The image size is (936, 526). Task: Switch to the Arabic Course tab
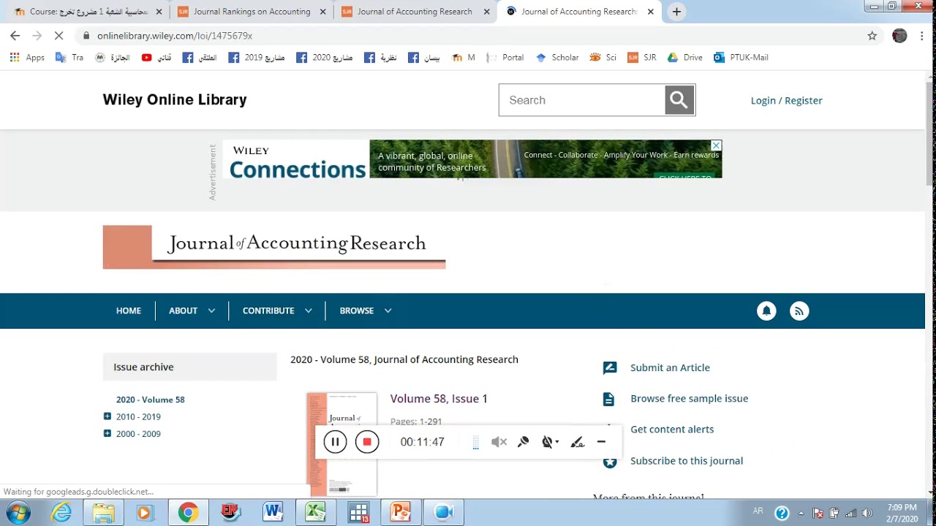pyautogui.click(x=86, y=12)
